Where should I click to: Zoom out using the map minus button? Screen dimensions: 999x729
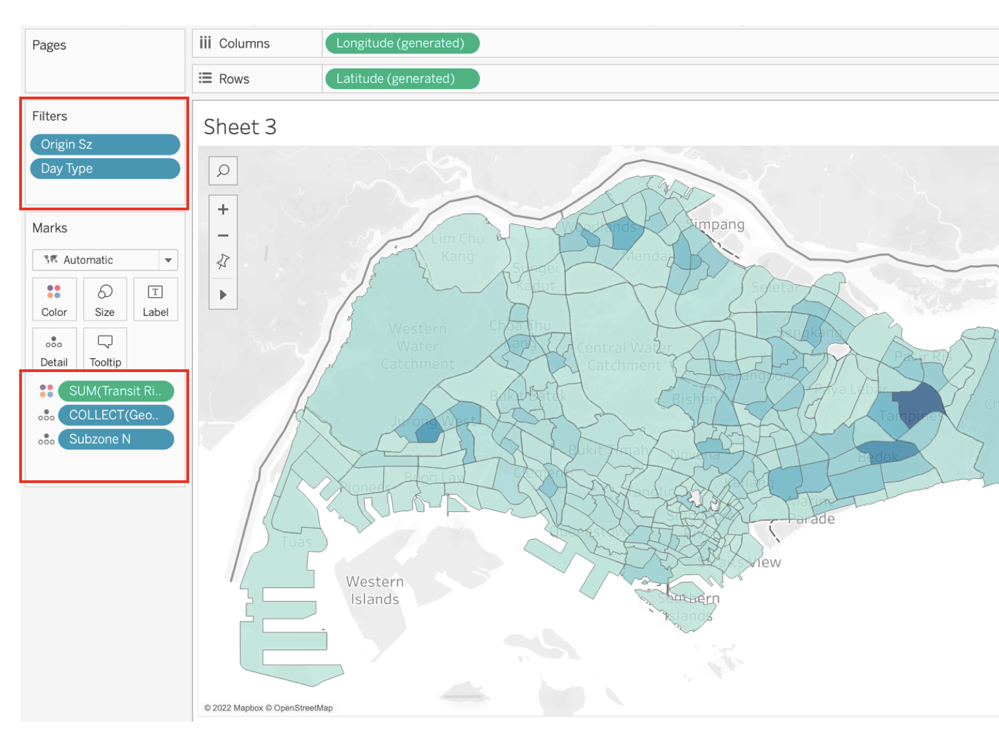click(x=223, y=236)
